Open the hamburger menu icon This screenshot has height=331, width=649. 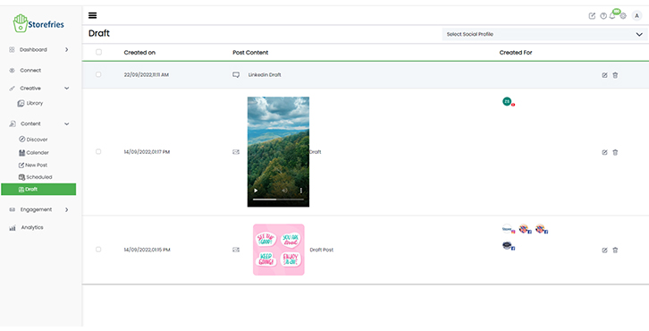click(93, 15)
